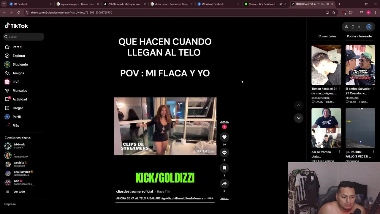The height and width of the screenshot is (214, 380).
Task: Save video with bookmark icon
Action: (224, 168)
